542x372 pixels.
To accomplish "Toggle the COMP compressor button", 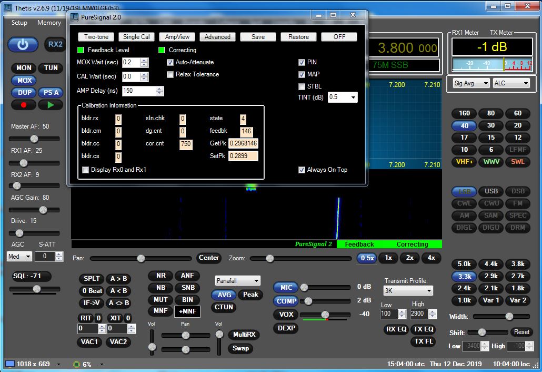I will click(x=286, y=301).
